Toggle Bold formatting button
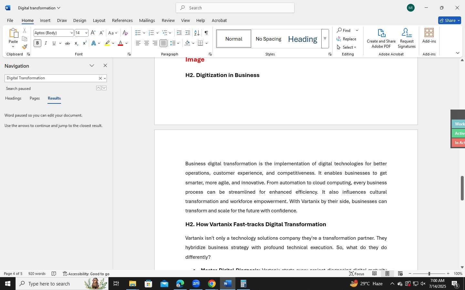Viewport: 465px width, 290px height. click(x=37, y=43)
